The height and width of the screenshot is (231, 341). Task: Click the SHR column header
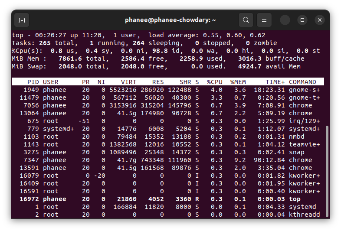pos(185,82)
